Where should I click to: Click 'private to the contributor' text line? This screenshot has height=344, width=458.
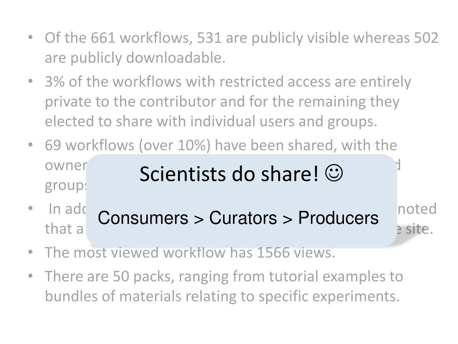(x=222, y=102)
